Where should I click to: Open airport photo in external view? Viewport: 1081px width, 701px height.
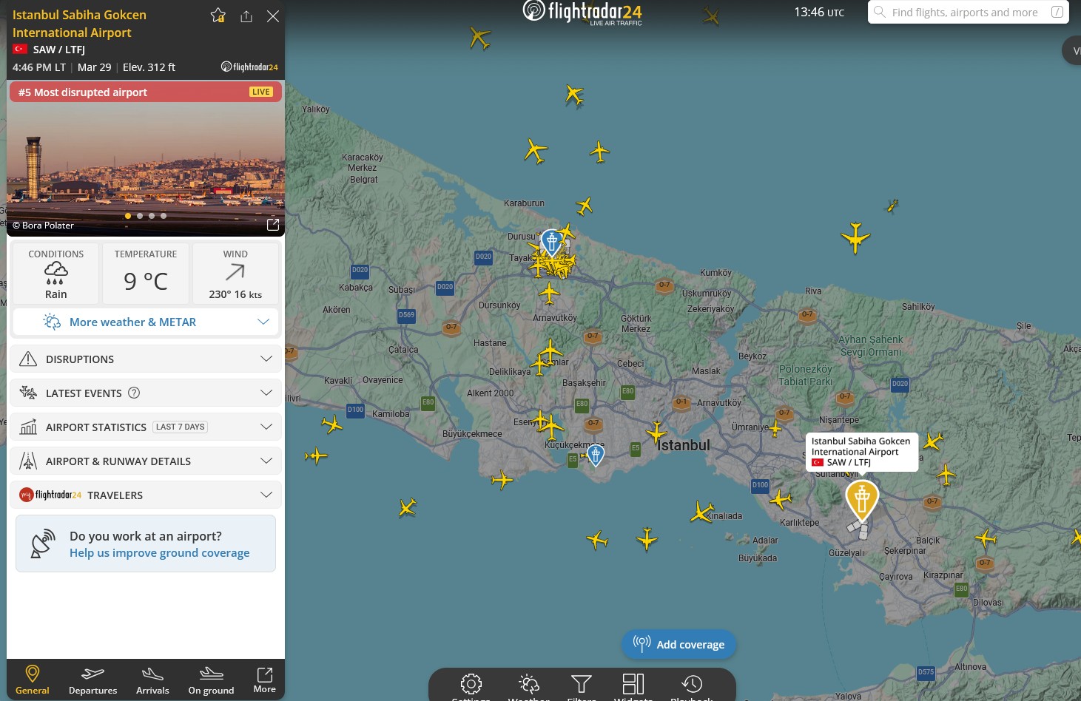click(272, 224)
